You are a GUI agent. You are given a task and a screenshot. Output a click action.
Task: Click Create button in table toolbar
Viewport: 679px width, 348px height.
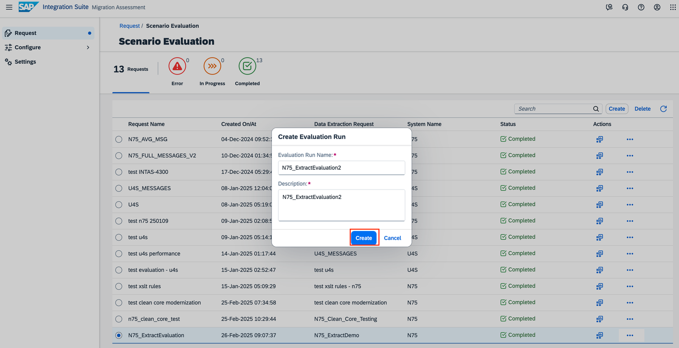coord(617,109)
